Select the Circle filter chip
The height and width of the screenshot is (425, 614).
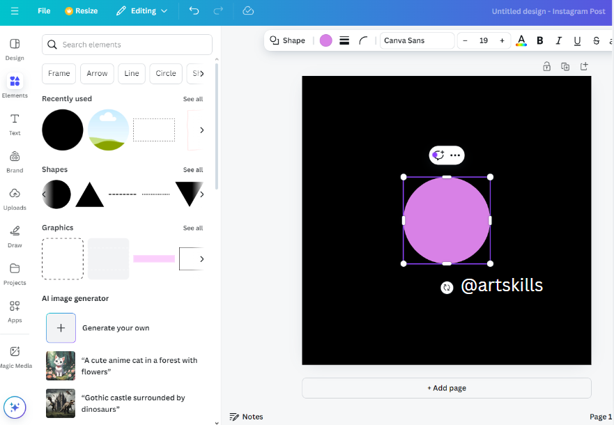tap(166, 74)
